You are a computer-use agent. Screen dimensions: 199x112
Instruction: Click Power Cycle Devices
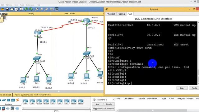[x=24, y=95]
